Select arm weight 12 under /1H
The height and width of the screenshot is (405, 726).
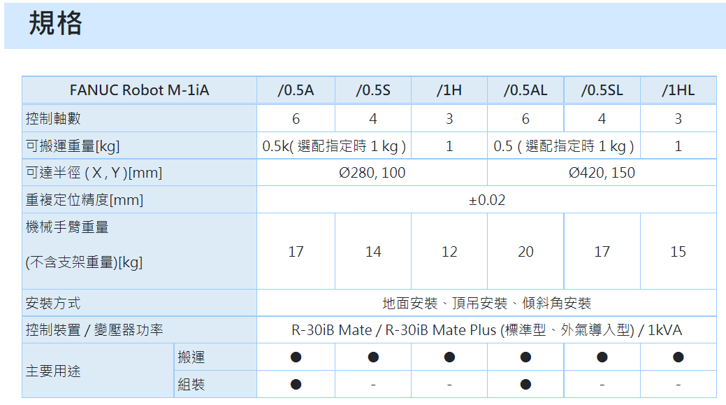449,251
